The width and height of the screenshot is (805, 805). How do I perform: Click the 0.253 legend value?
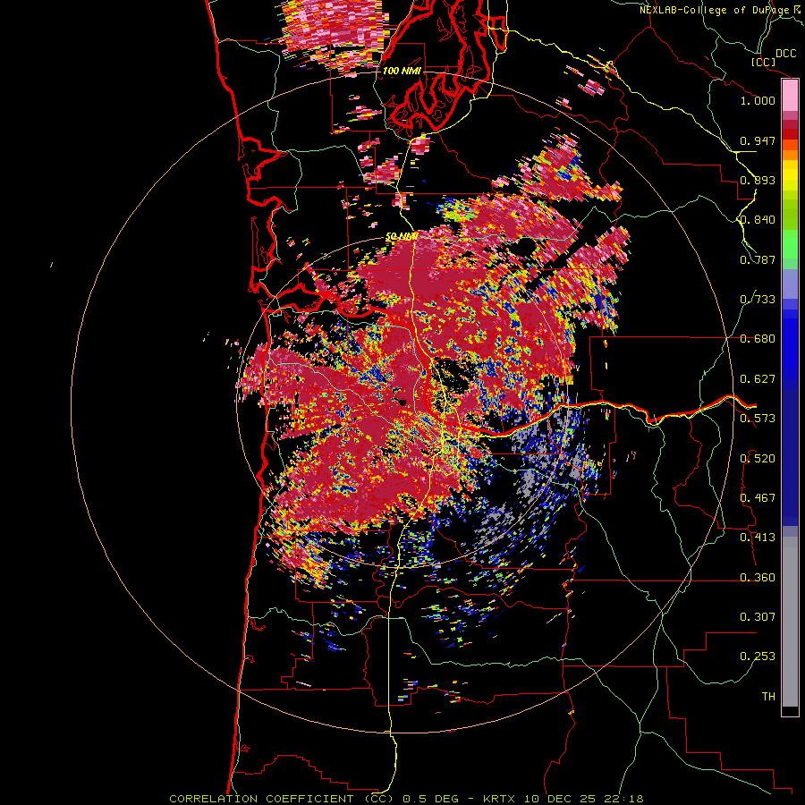tap(758, 657)
